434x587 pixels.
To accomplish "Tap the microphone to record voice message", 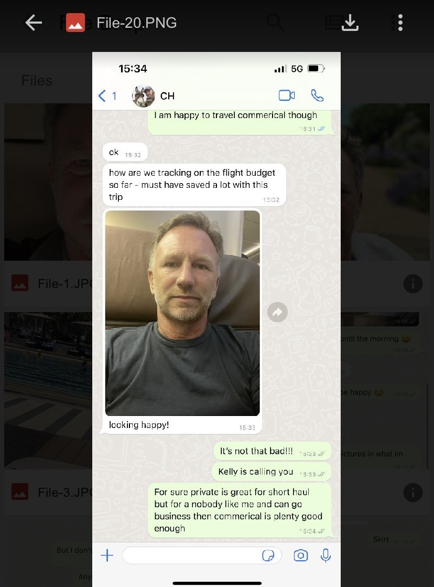I will pos(325,556).
